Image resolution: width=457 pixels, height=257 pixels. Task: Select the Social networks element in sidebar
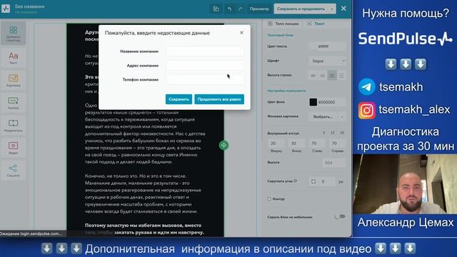[14, 170]
